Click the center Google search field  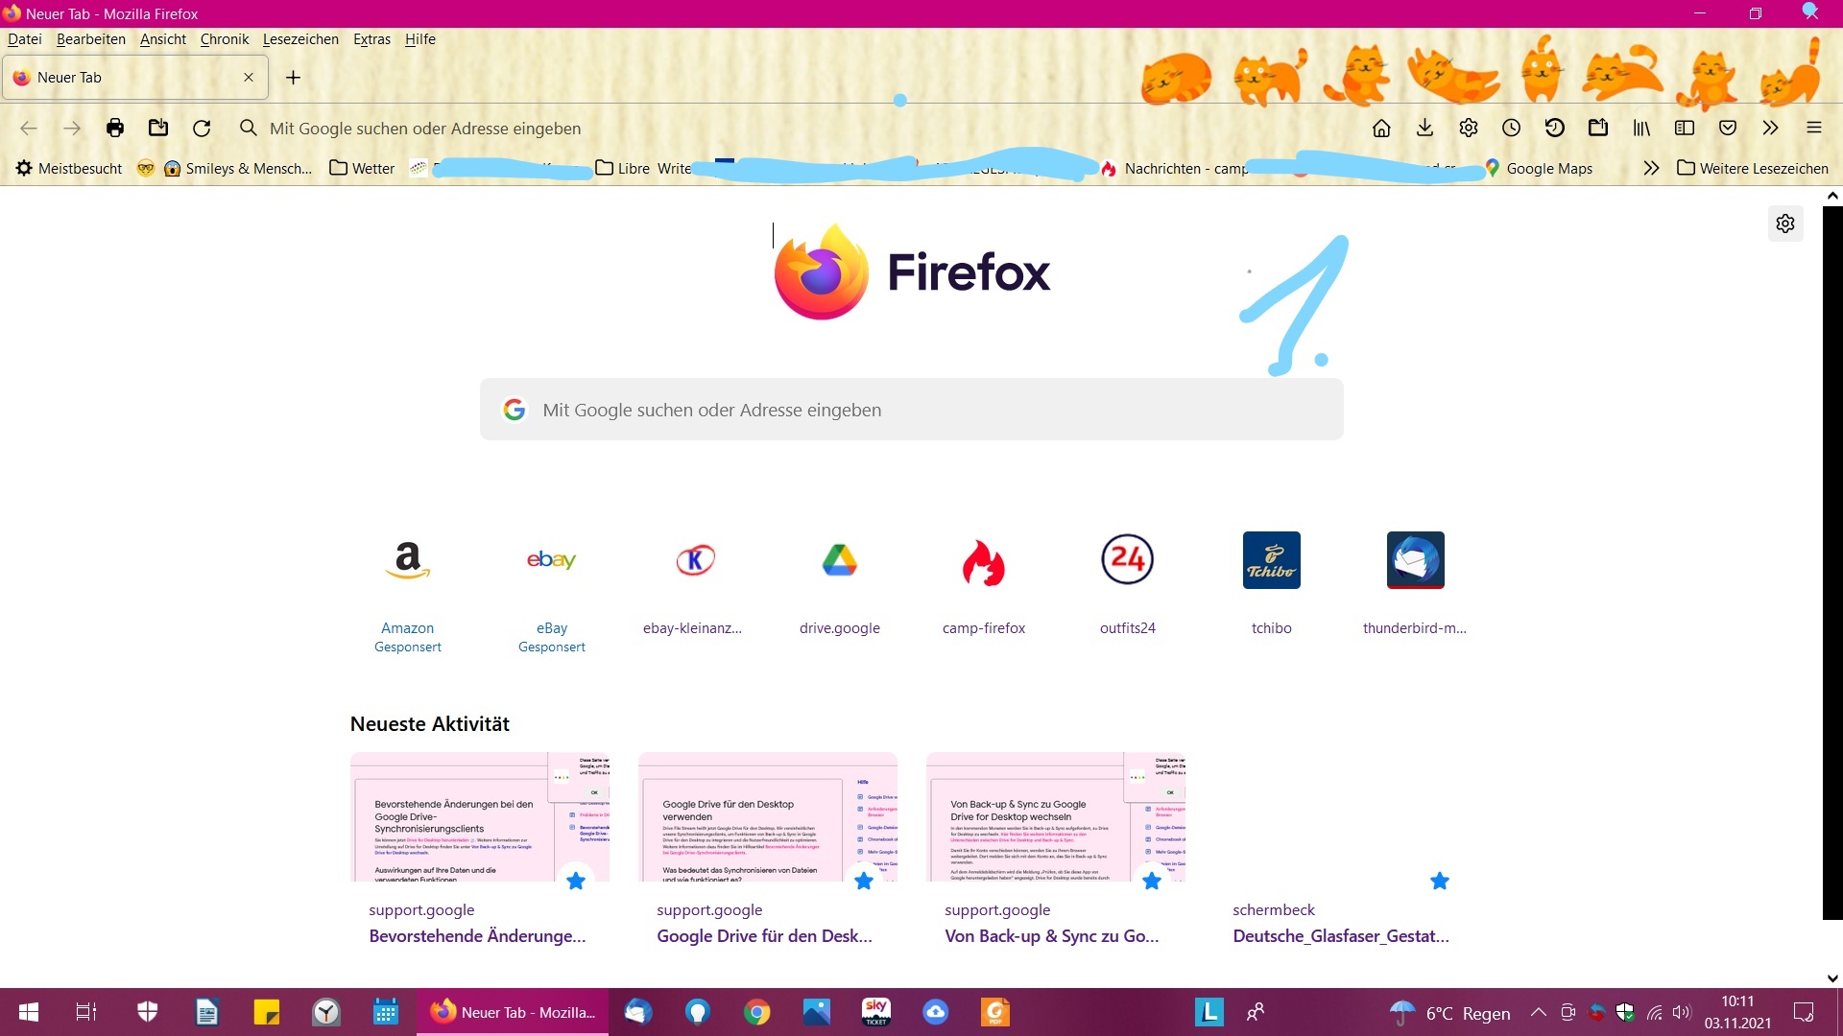tap(912, 410)
